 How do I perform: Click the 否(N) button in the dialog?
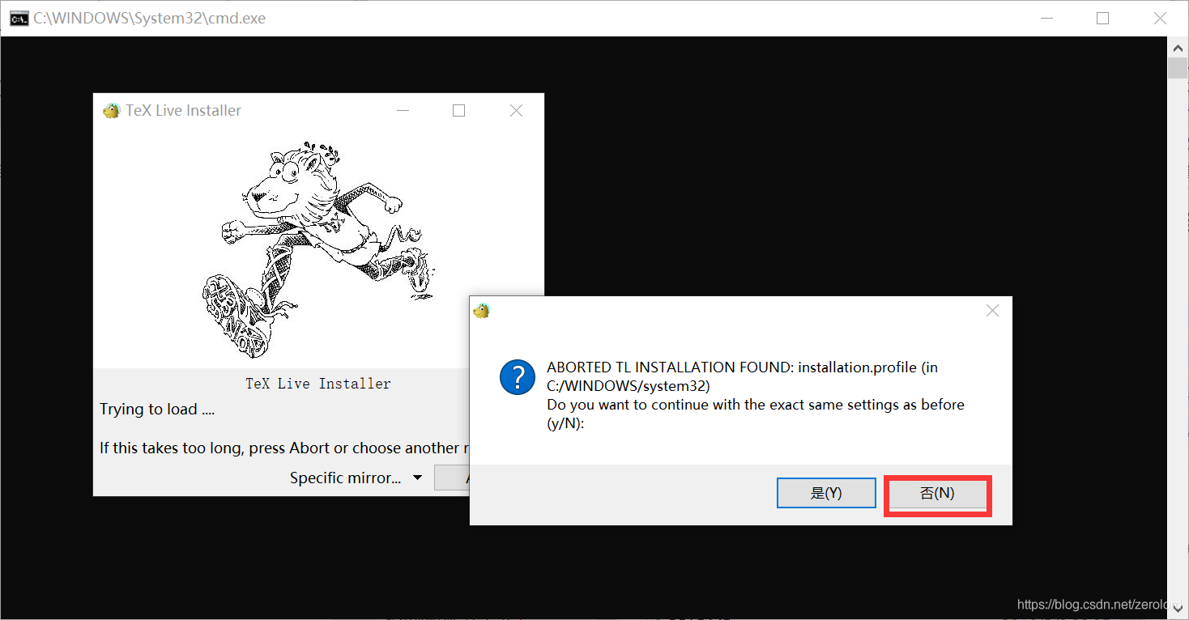(x=937, y=493)
